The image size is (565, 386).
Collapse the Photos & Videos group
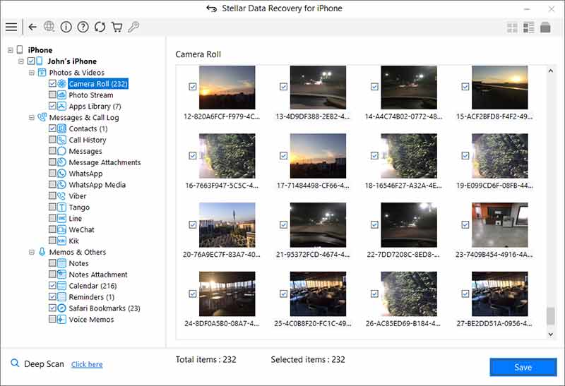click(x=32, y=73)
